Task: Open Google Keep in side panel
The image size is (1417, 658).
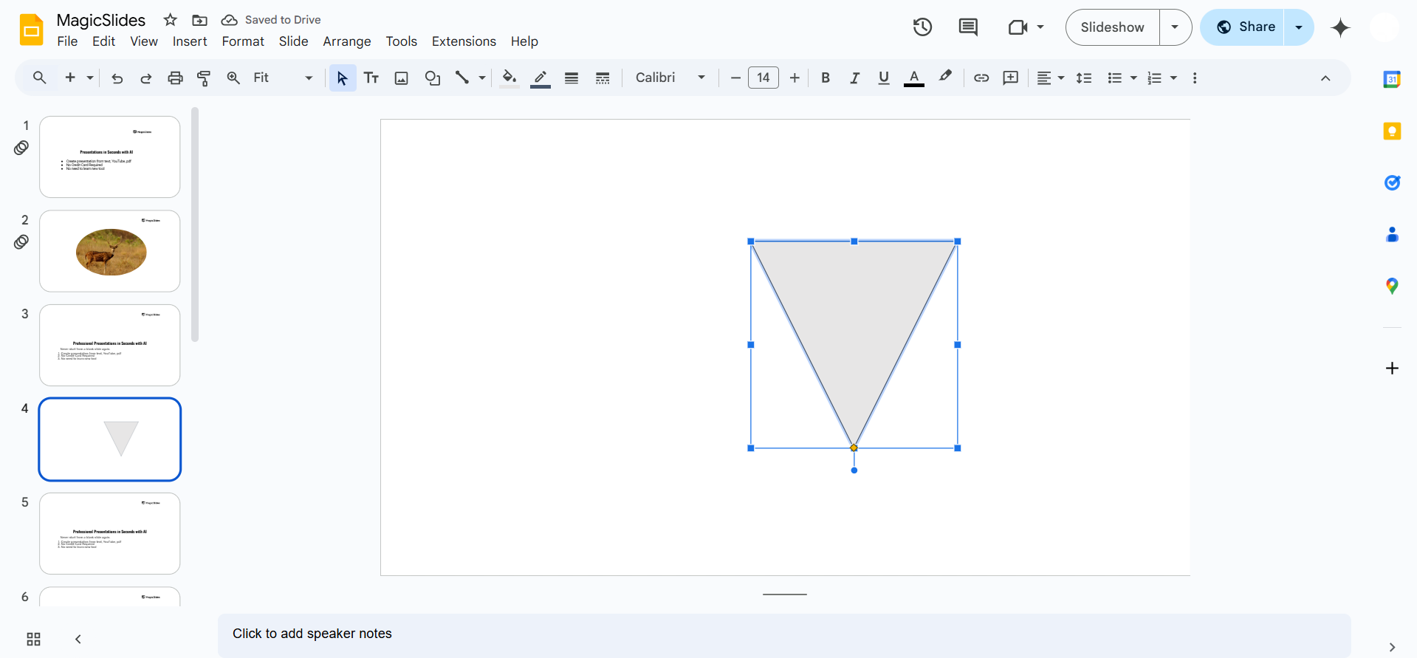Action: pyautogui.click(x=1391, y=131)
